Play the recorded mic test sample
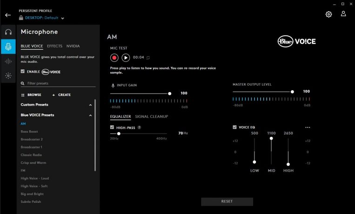 pos(126,58)
